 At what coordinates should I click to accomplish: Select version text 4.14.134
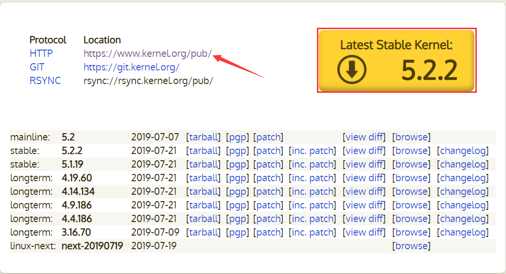pos(78,191)
